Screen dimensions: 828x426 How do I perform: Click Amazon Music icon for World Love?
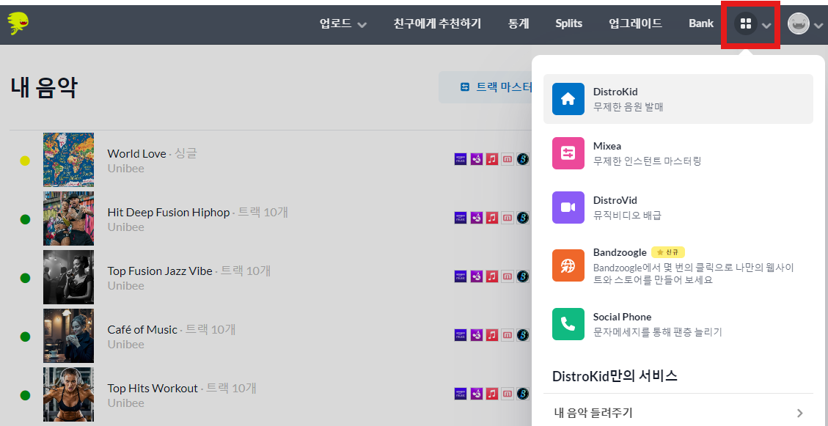click(x=461, y=159)
